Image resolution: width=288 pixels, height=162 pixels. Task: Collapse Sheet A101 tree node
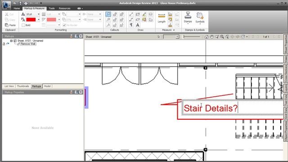point(11,41)
